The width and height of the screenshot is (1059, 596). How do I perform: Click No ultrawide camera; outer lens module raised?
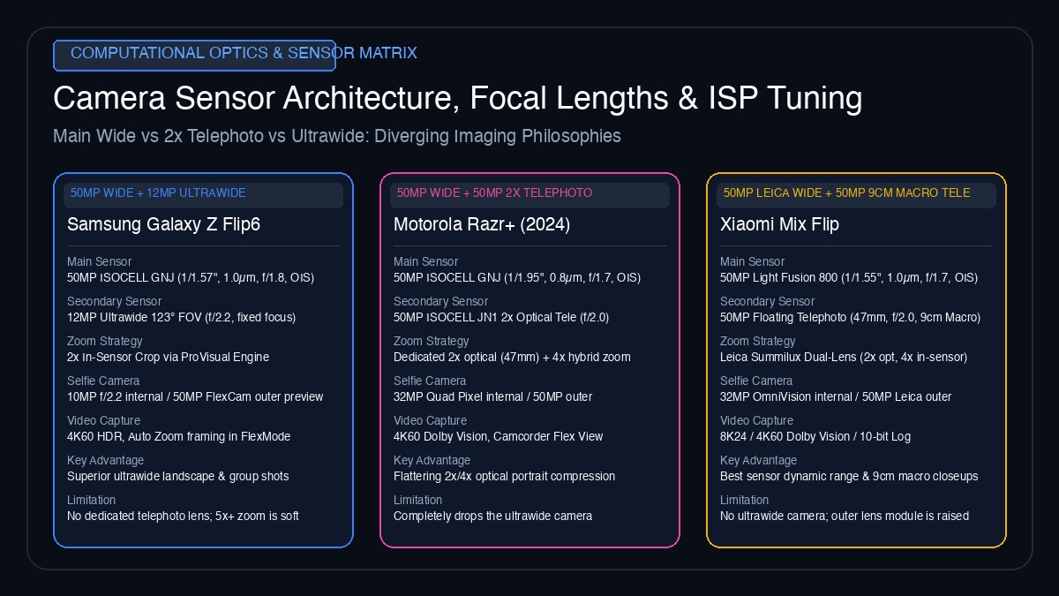pos(845,516)
